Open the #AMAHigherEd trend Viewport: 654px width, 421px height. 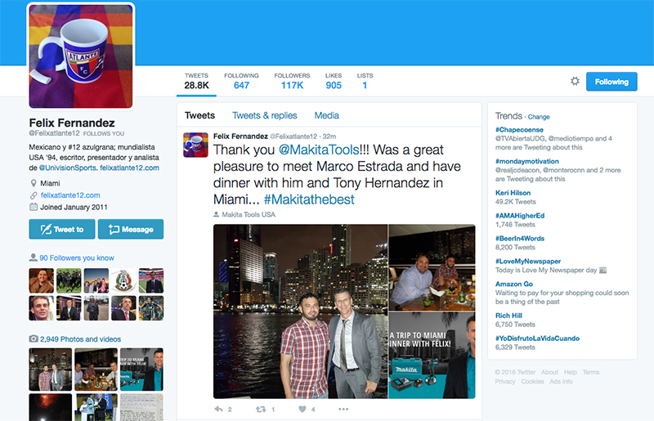520,216
